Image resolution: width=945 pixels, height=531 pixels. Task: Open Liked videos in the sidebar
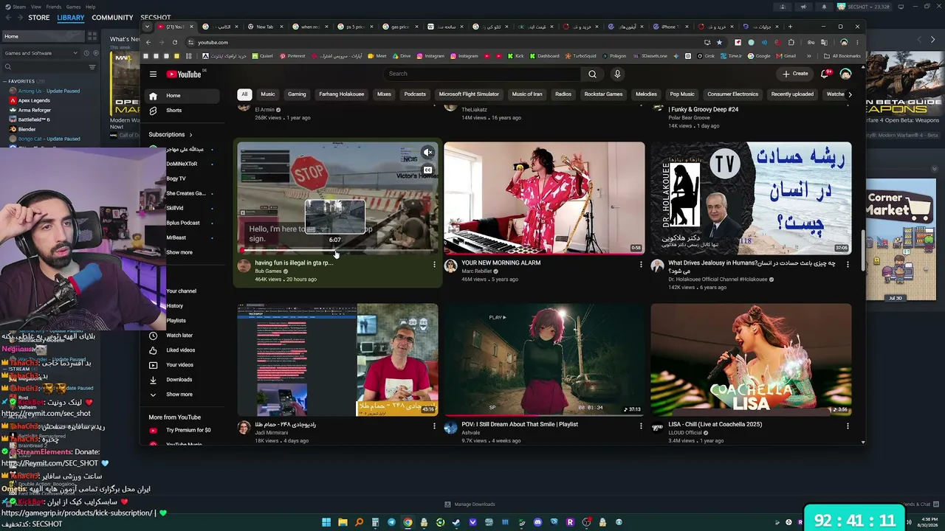182,350
